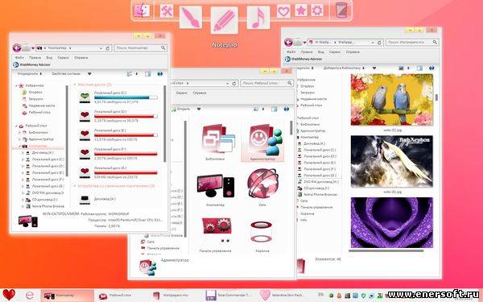Go back in Компьютер window
This screenshot has width=483, height=302.
(17, 48)
